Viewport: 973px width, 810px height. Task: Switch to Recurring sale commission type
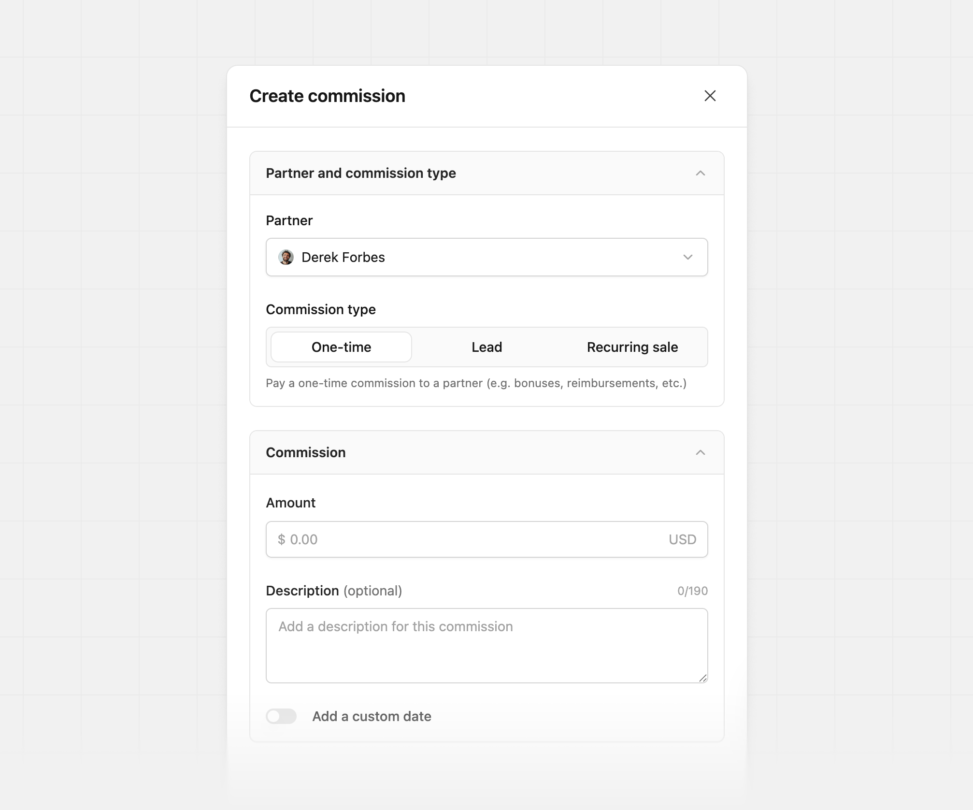[x=632, y=347]
